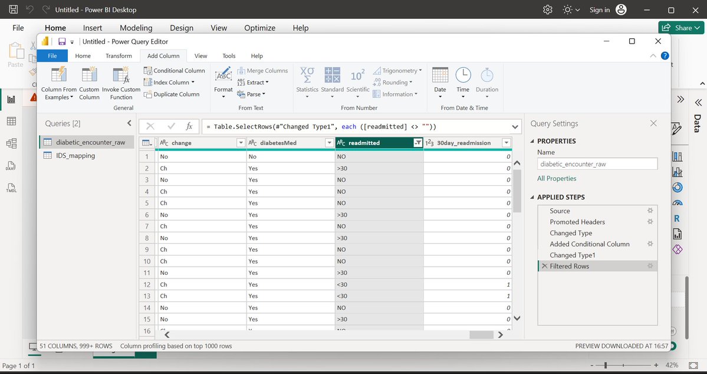Expand the formula bar
This screenshot has height=374, width=707.
pos(515,127)
